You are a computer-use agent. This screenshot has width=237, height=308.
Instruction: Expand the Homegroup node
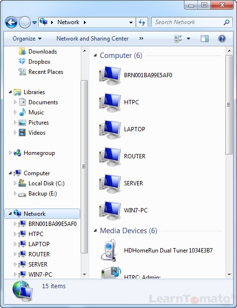10,153
